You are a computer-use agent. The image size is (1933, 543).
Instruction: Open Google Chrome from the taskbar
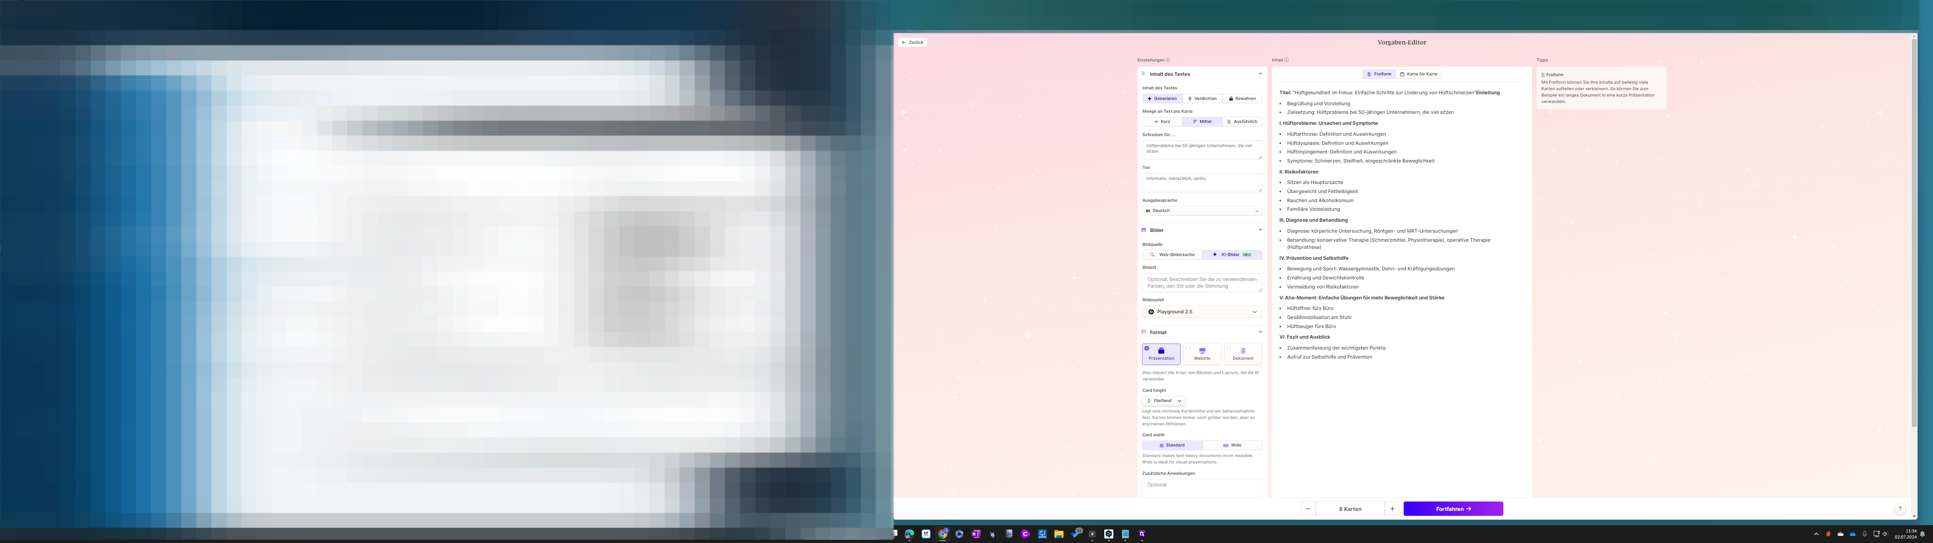(x=942, y=534)
